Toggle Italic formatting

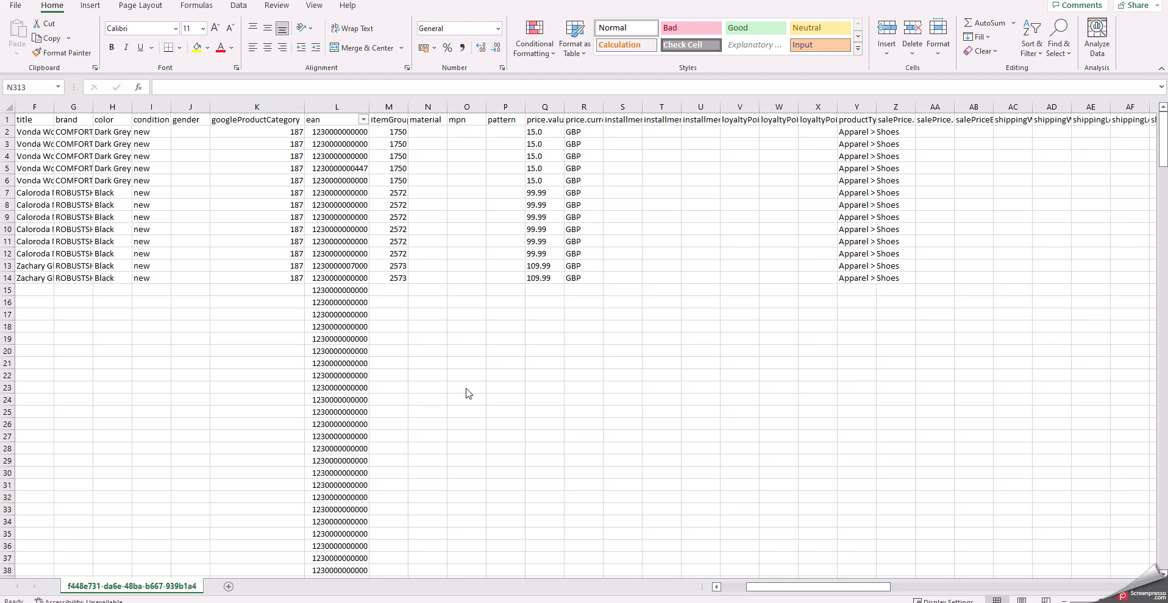tap(126, 48)
